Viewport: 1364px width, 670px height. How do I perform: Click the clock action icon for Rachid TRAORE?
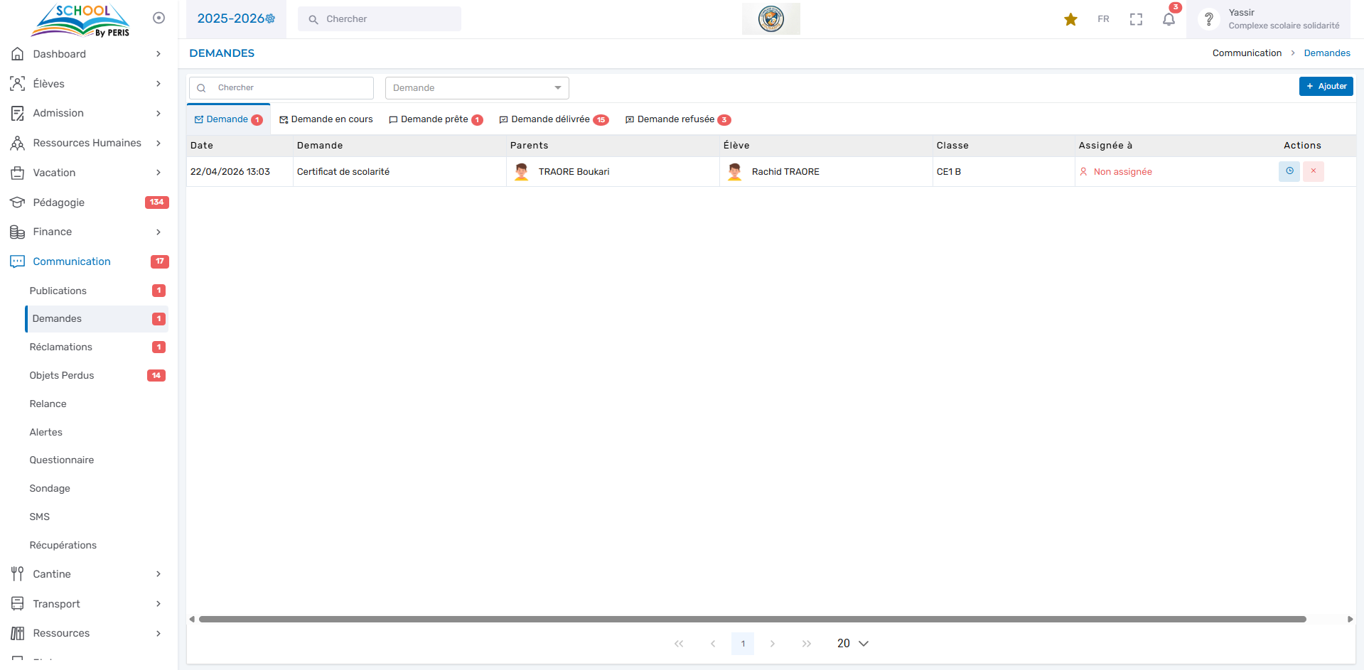click(1289, 171)
